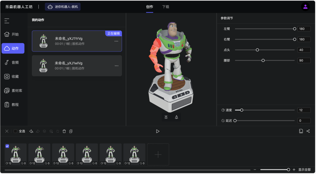Click the share icon above the timeline
This screenshot has height=174, width=316.
pos(308,131)
